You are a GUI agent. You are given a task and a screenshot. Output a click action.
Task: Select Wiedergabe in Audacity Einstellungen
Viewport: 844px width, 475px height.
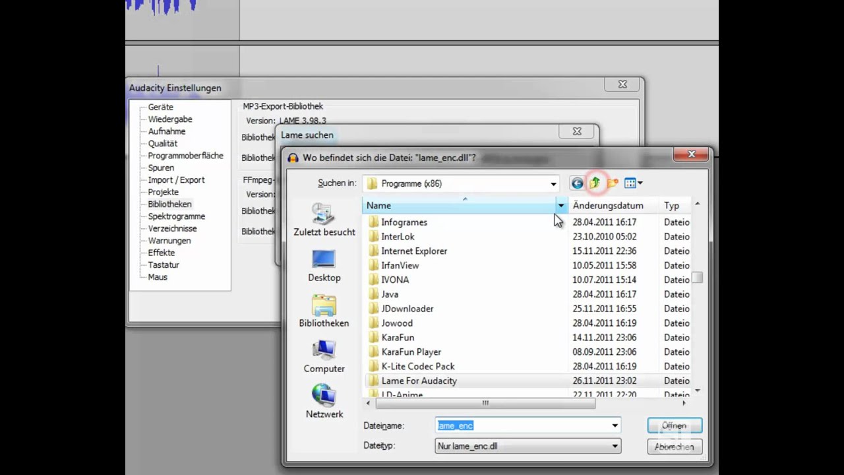pos(170,119)
